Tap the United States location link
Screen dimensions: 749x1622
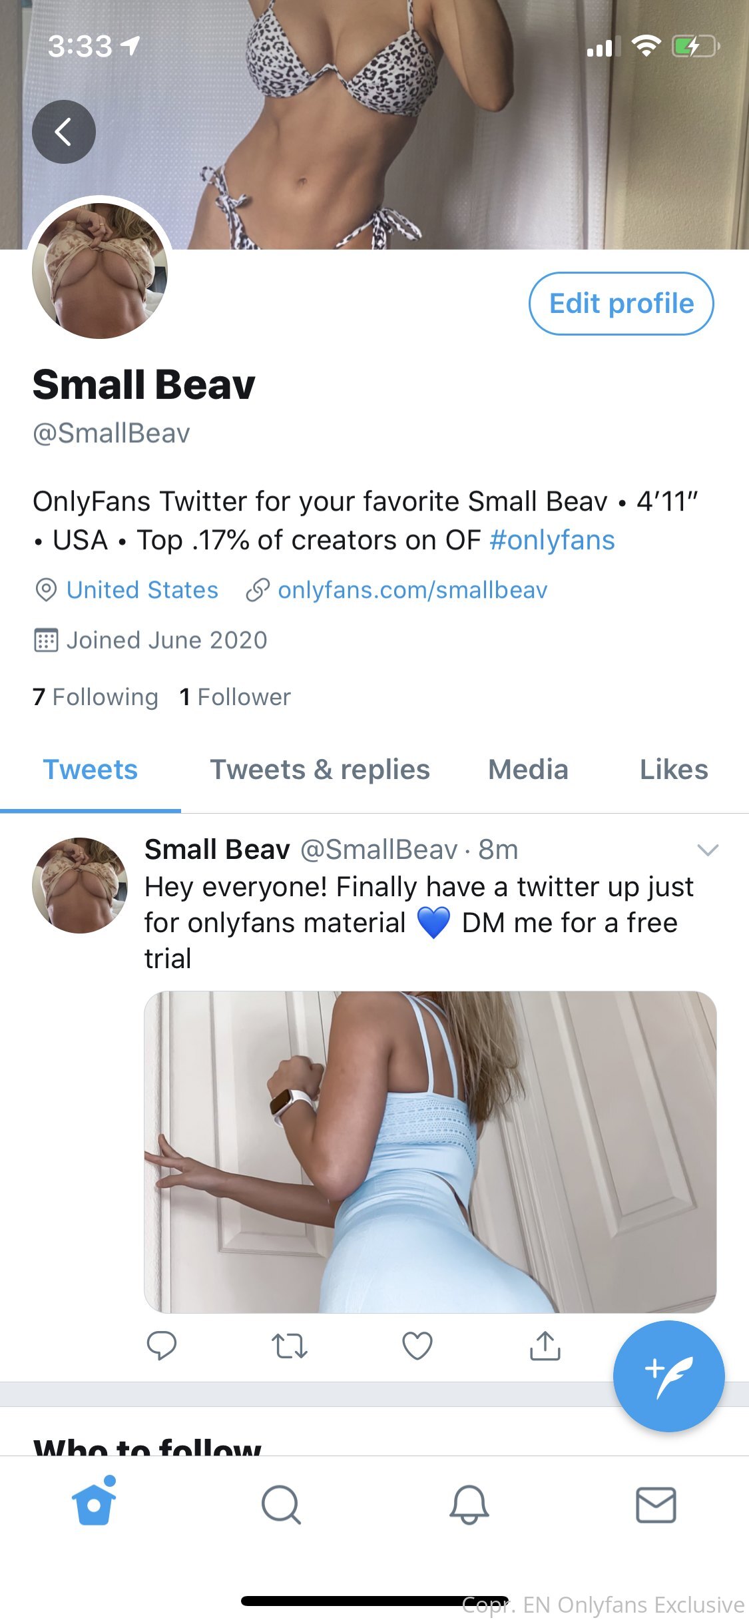(142, 590)
